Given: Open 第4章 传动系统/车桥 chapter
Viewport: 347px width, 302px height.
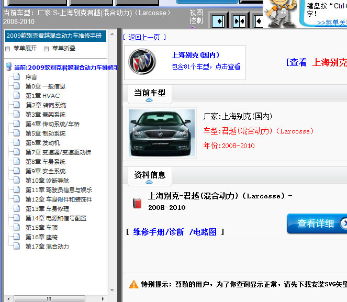Looking at the screenshot, I should click(52, 124).
